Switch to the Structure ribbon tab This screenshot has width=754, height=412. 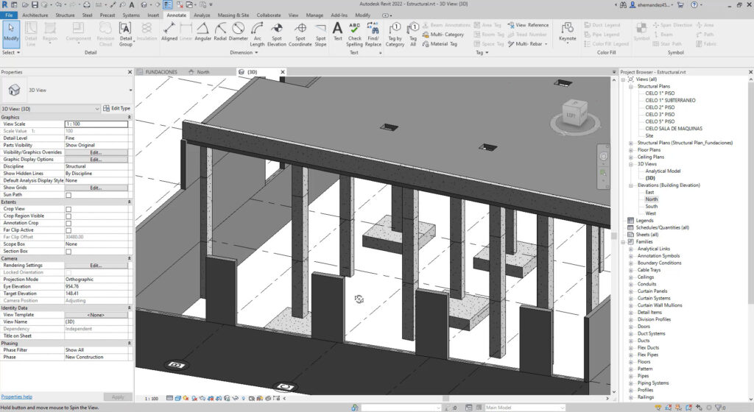(65, 15)
